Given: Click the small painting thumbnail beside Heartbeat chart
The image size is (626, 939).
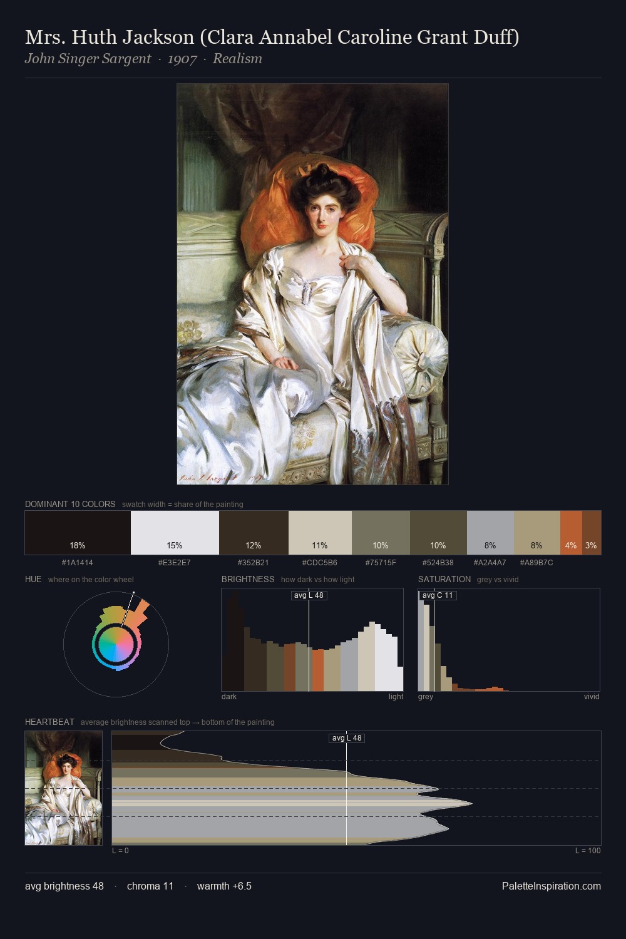Looking at the screenshot, I should coord(63,788).
